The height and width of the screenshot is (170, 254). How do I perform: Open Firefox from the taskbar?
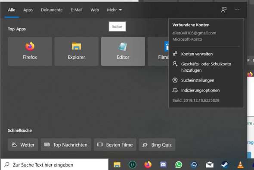coord(148,165)
